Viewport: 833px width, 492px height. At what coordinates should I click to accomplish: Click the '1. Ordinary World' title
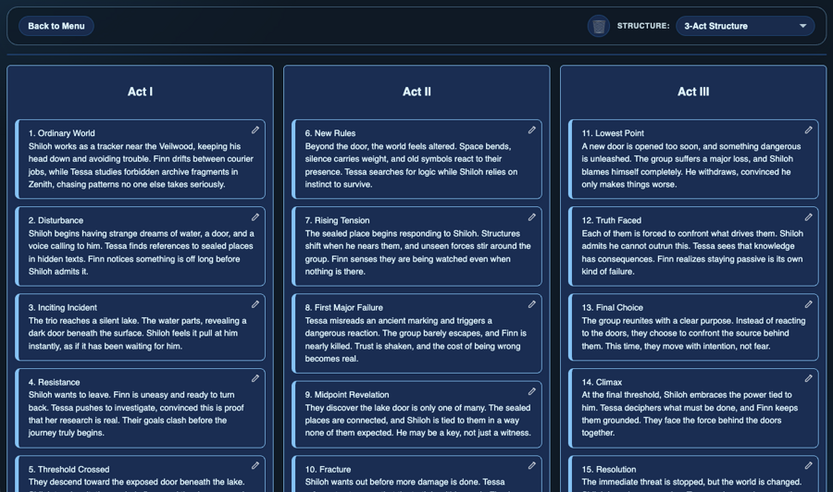[x=62, y=133]
